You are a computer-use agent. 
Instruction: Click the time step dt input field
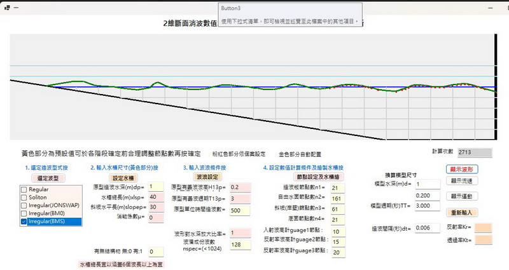tap(426, 227)
